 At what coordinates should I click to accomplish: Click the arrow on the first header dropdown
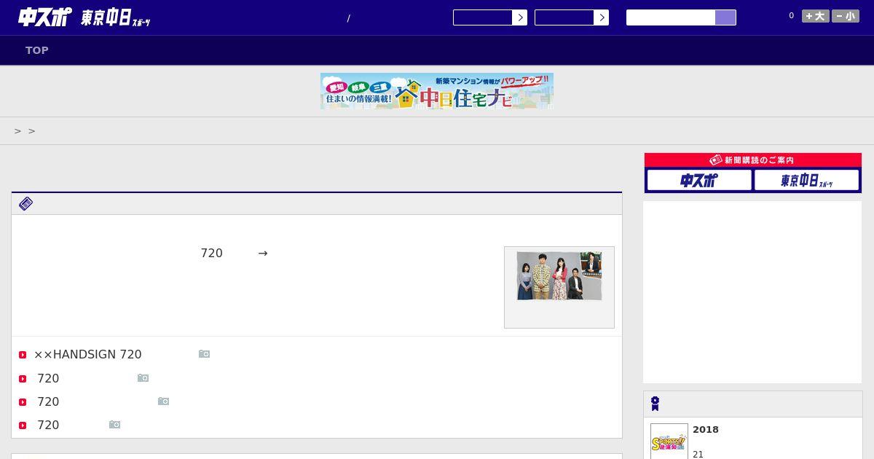pos(519,17)
